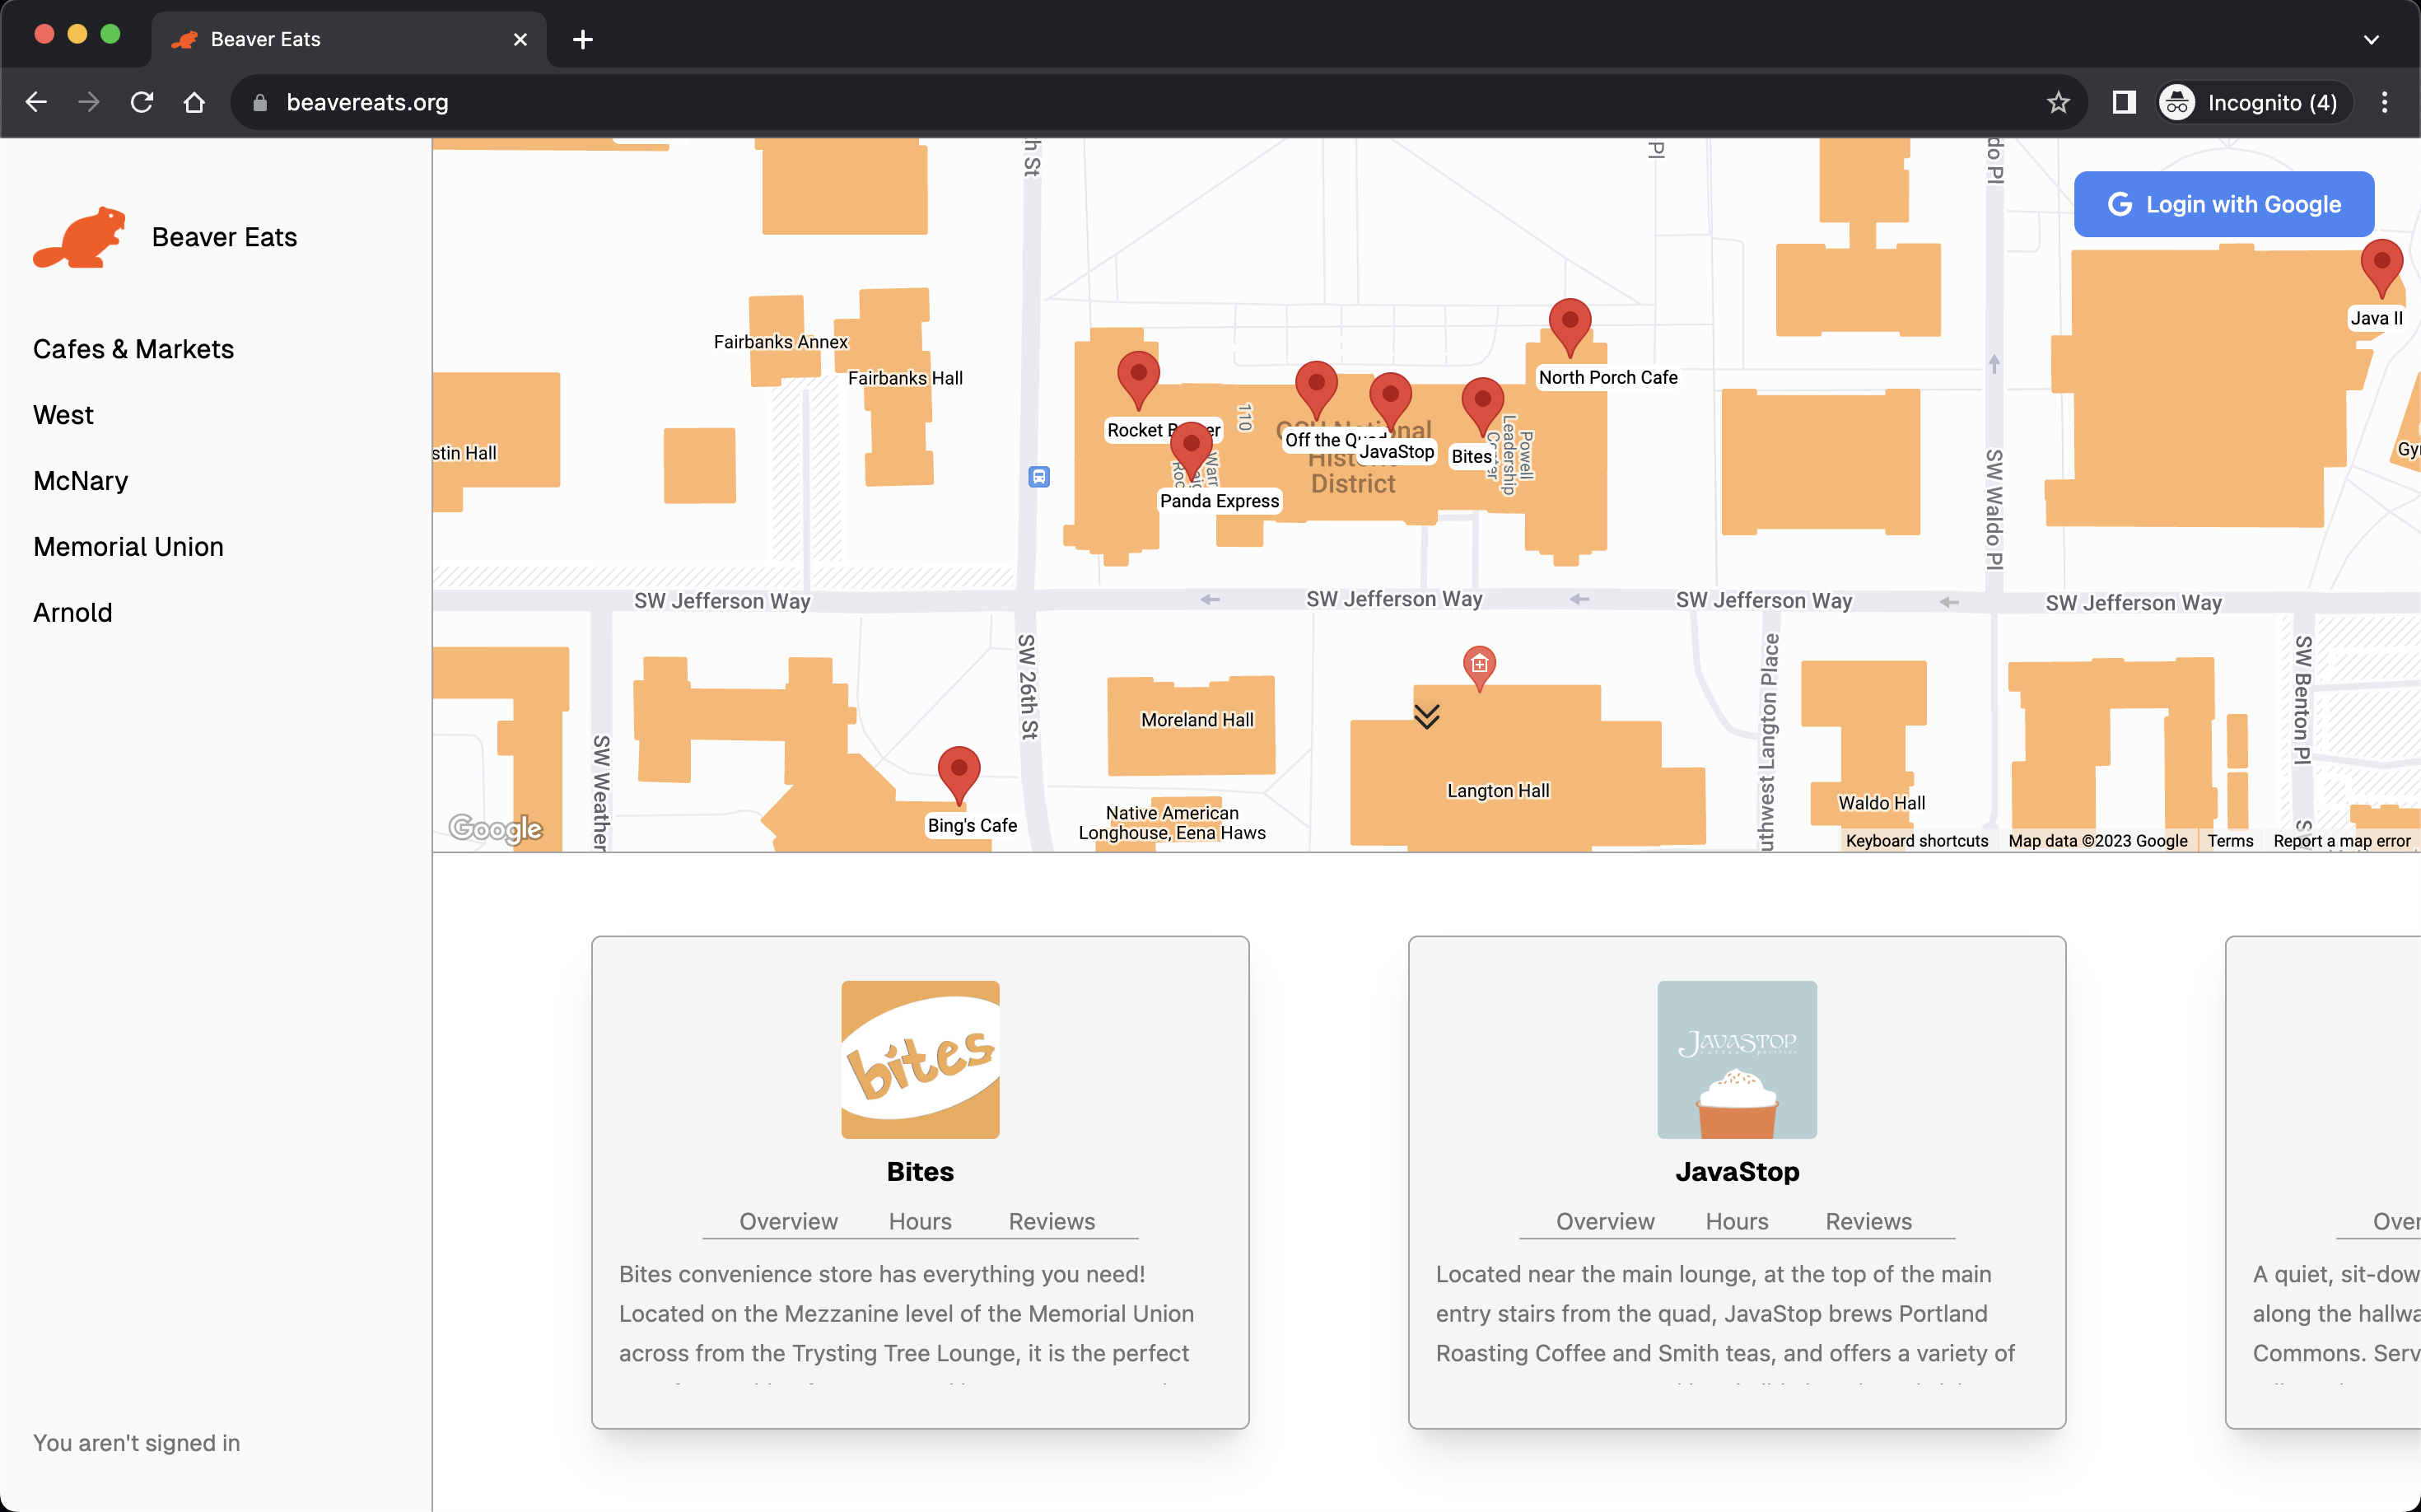Open Report a map error link

tap(2341, 841)
